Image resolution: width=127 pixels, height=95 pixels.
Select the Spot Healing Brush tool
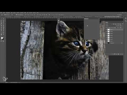tap(1, 24)
